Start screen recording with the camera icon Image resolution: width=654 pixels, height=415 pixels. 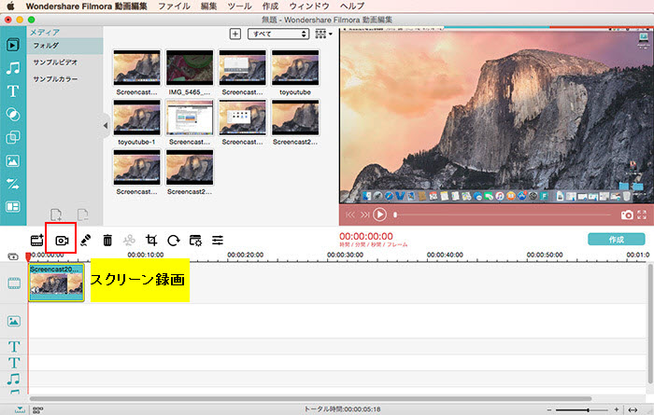pos(62,241)
